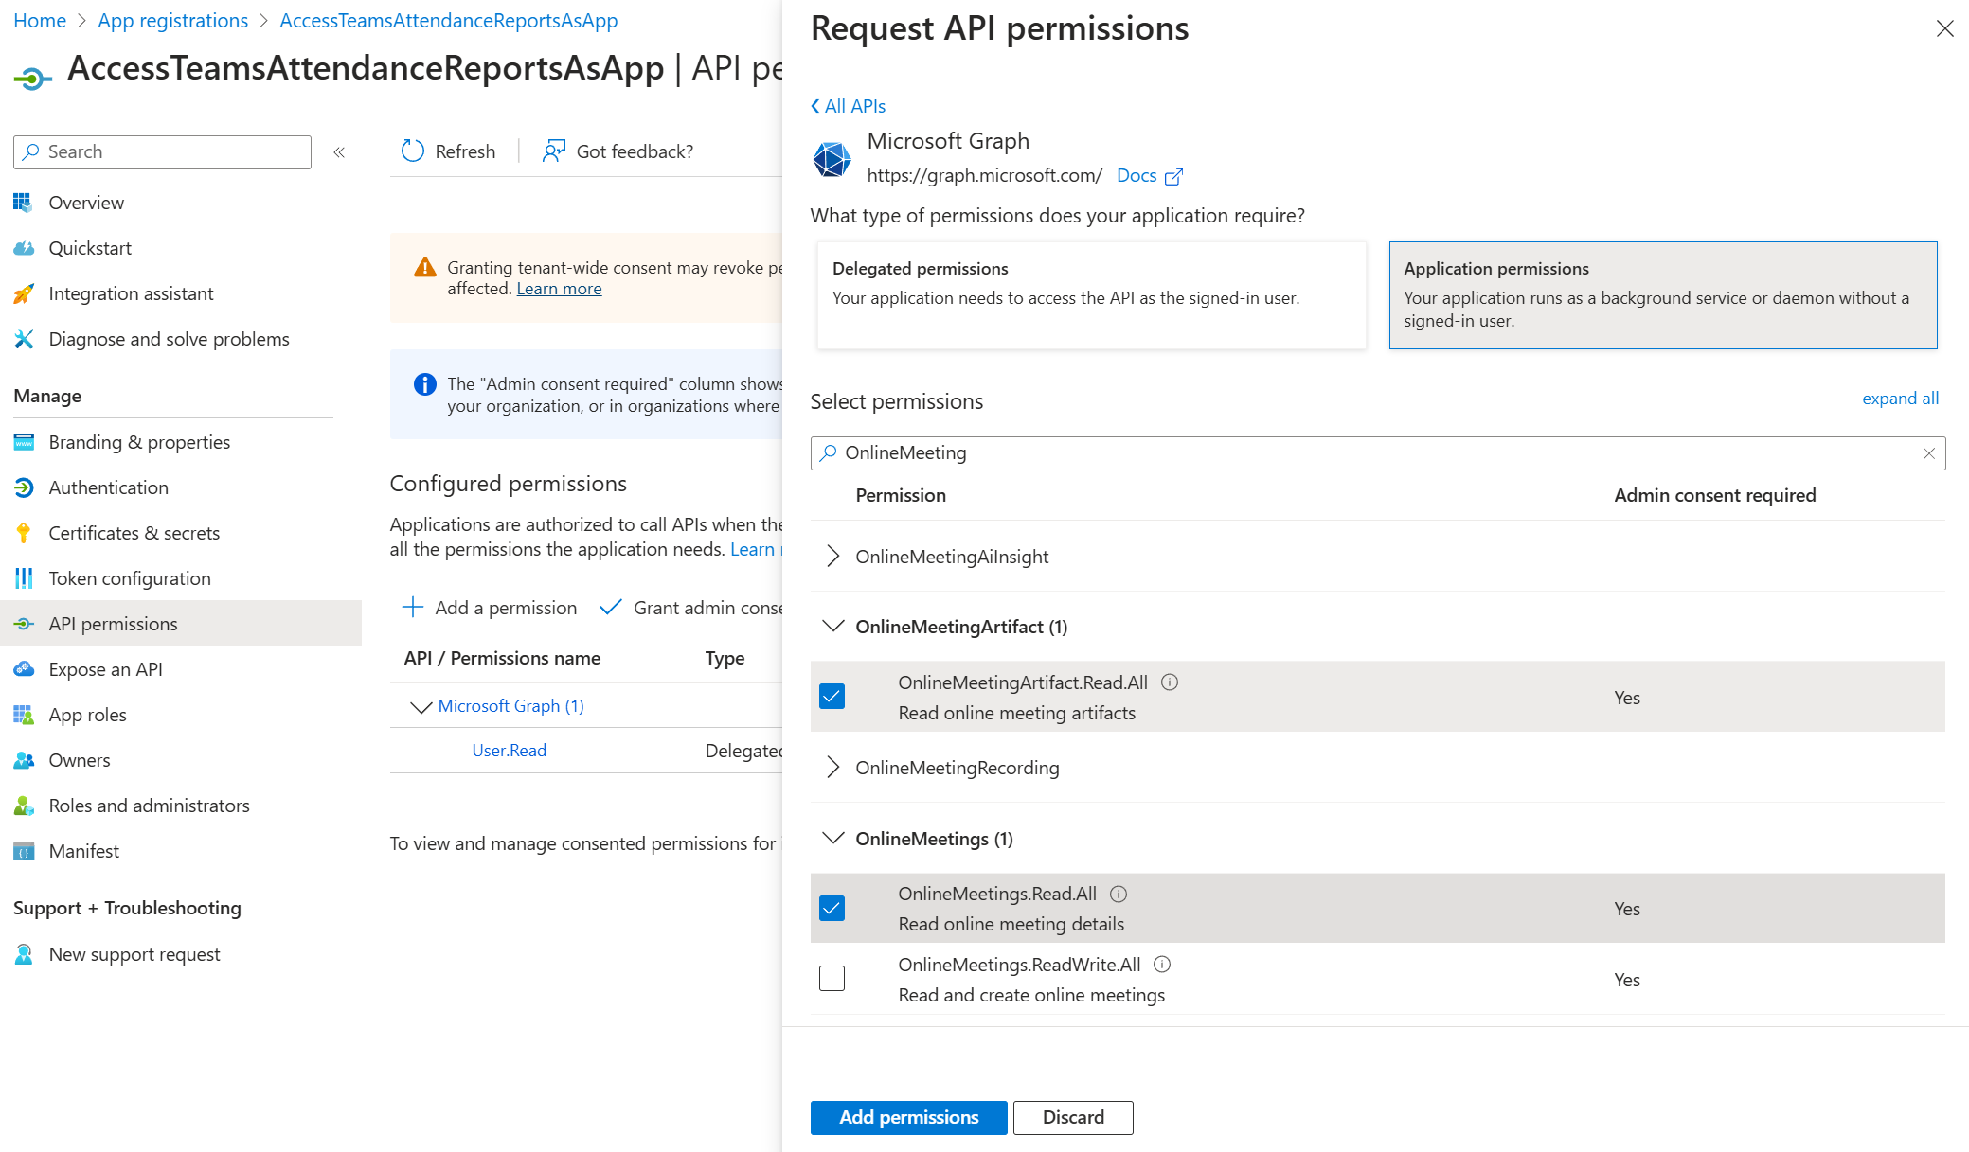
Task: Close the Request API permissions panel
Action: click(1945, 29)
